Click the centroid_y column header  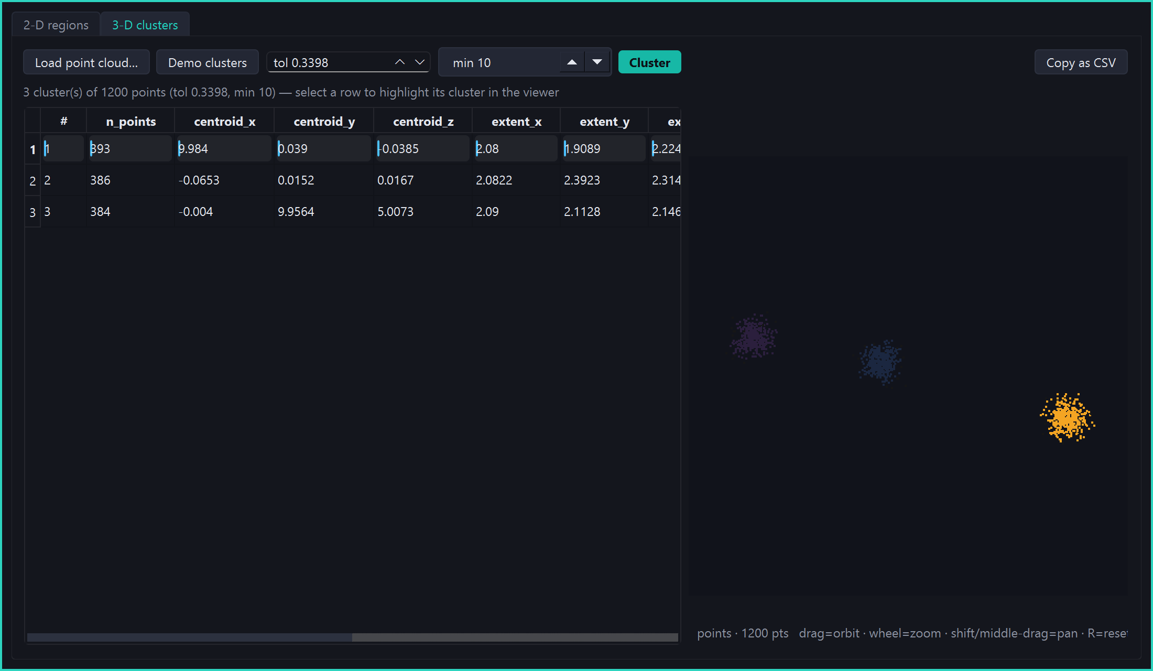324,121
